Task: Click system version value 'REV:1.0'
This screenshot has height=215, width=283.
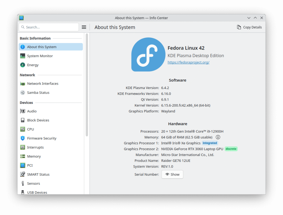Action: coord(167,166)
